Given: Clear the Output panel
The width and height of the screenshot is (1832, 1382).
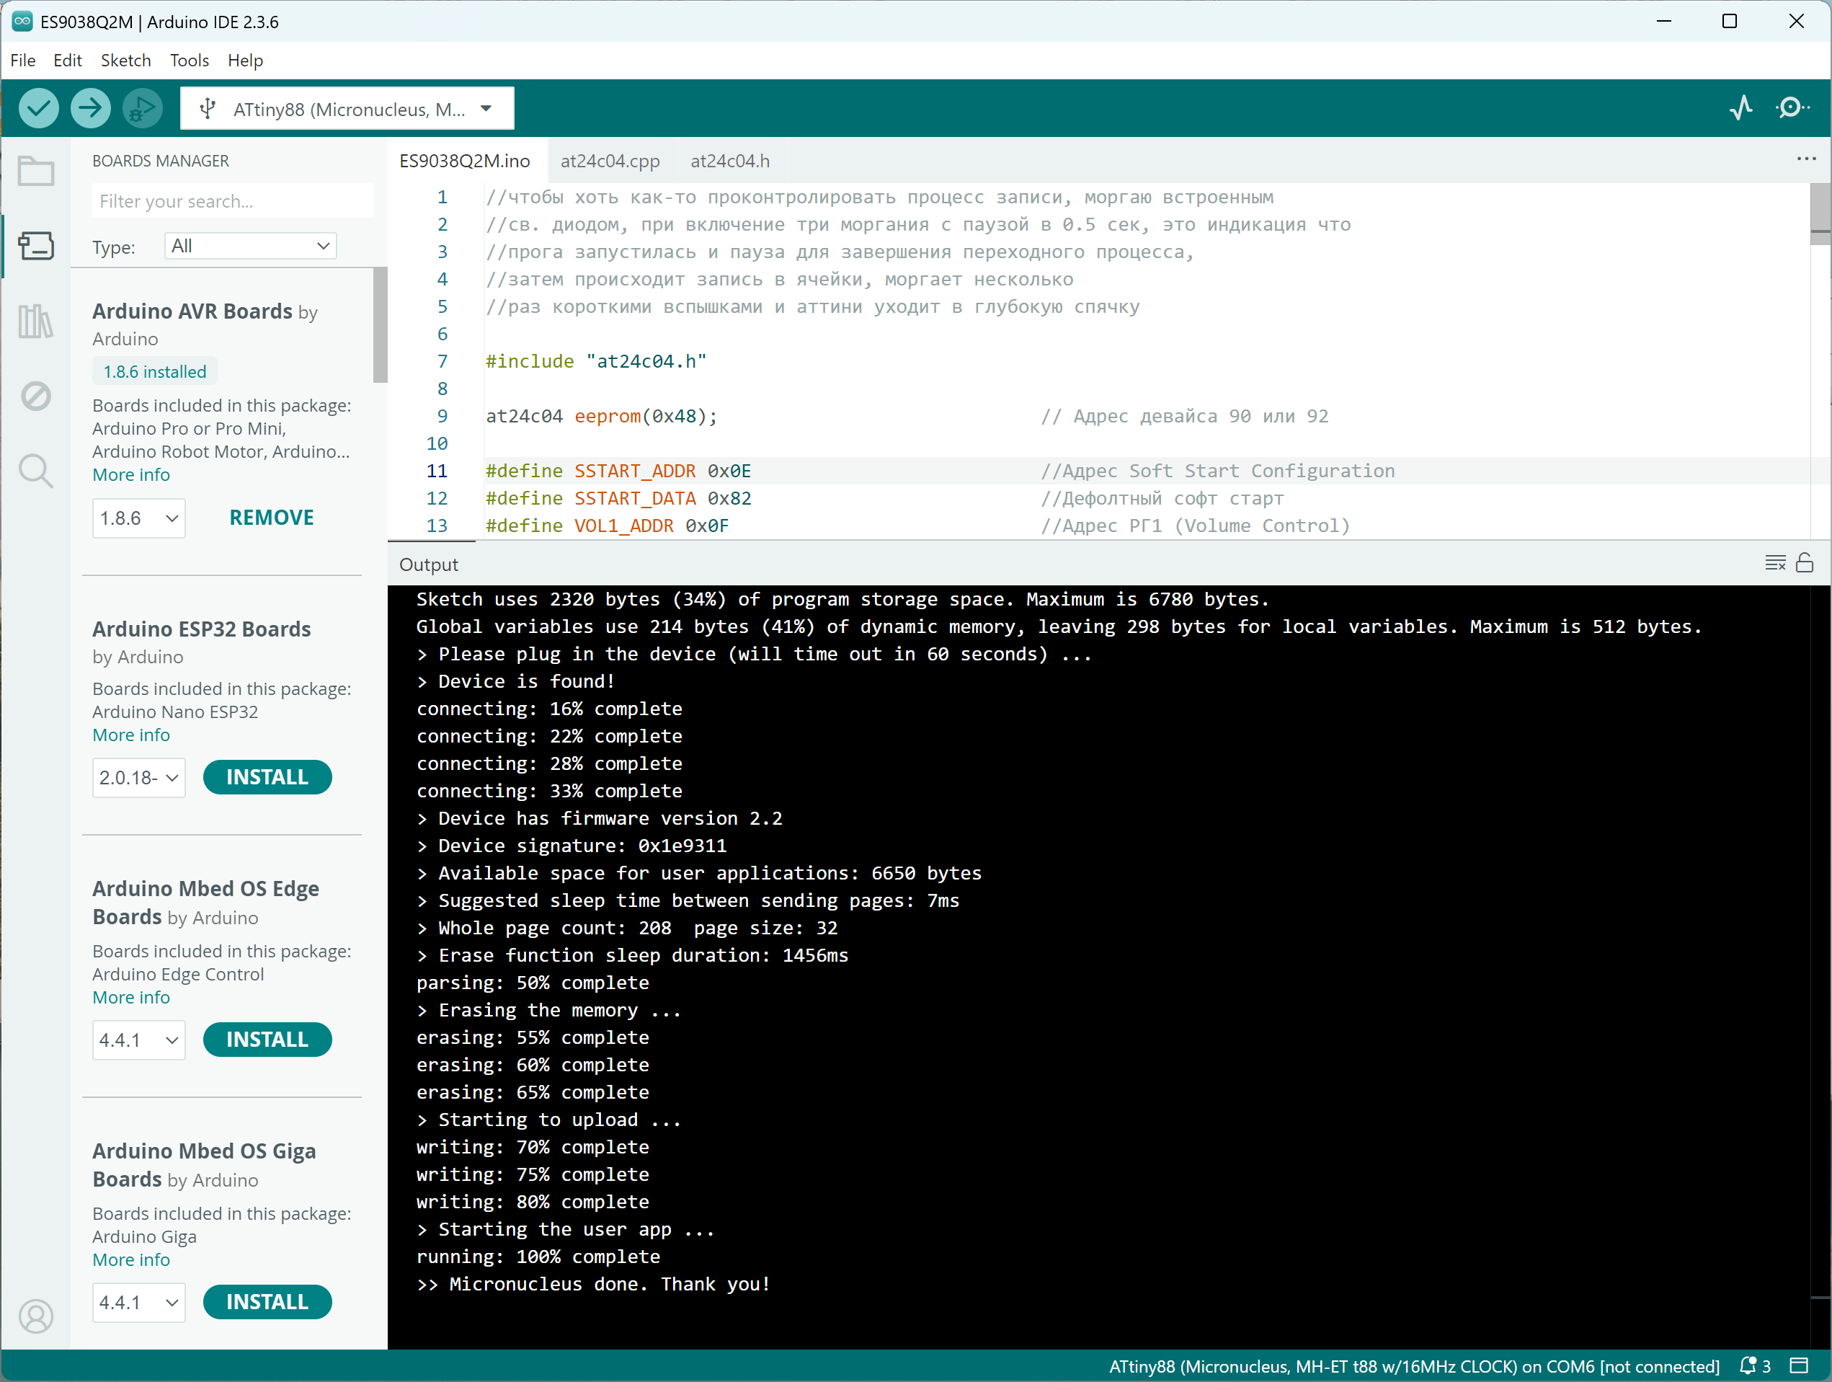Looking at the screenshot, I should pos(1775,564).
